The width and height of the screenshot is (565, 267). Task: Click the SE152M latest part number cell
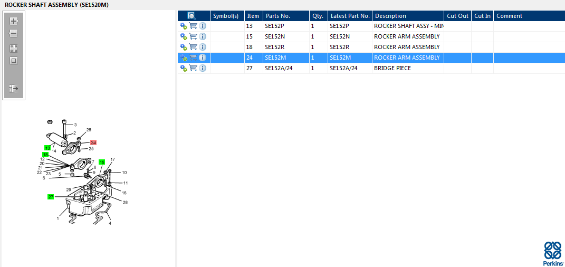[x=350, y=58]
